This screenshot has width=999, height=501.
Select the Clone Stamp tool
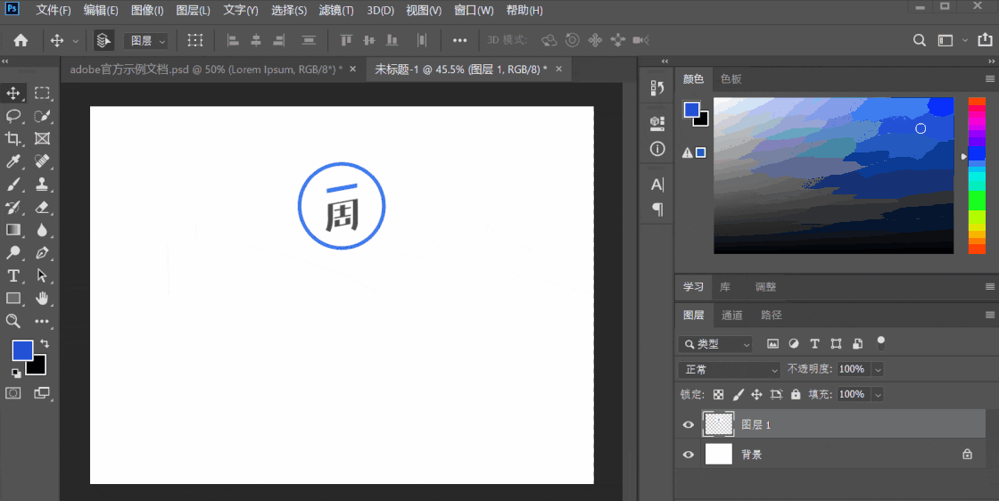[42, 185]
